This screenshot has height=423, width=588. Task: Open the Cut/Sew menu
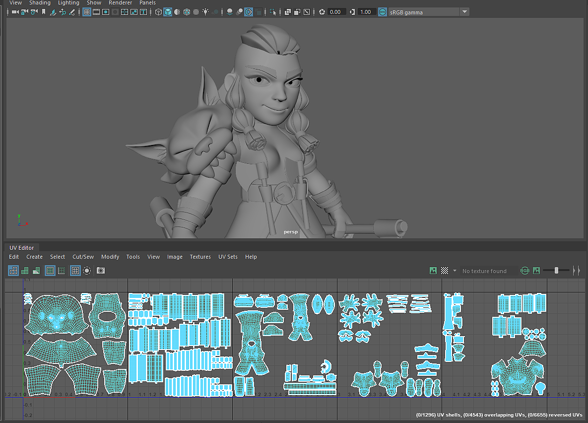point(83,257)
